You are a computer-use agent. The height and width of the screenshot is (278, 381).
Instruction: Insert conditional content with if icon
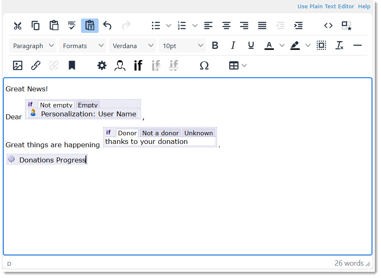click(138, 65)
